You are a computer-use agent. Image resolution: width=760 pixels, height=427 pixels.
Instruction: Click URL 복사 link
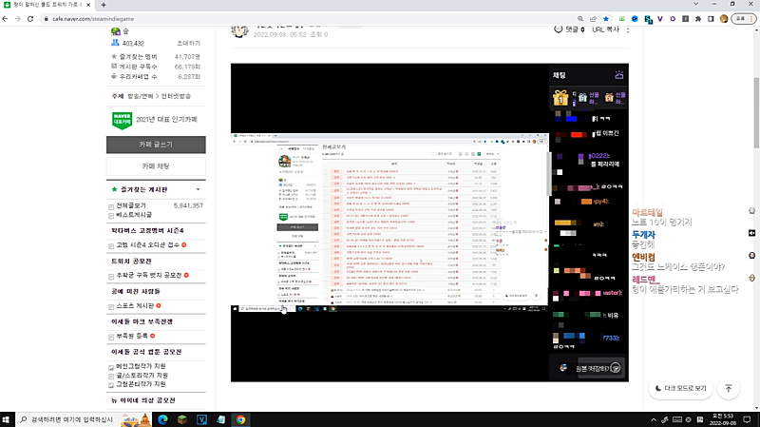tap(606, 29)
